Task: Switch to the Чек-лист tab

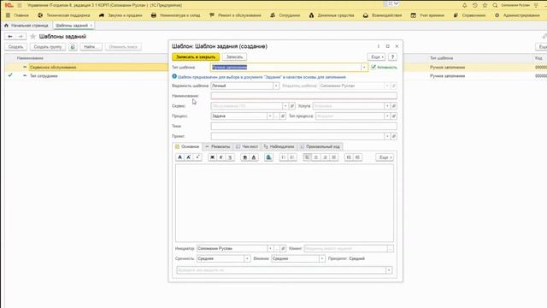Action: tap(247, 146)
